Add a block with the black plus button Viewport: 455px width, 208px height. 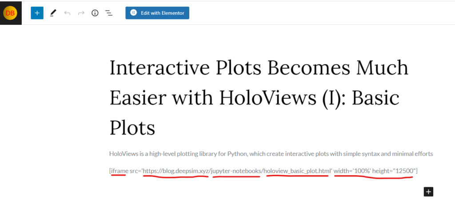pos(428,192)
